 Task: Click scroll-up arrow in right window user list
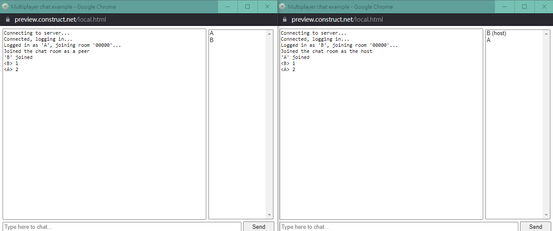pyautogui.click(x=546, y=33)
